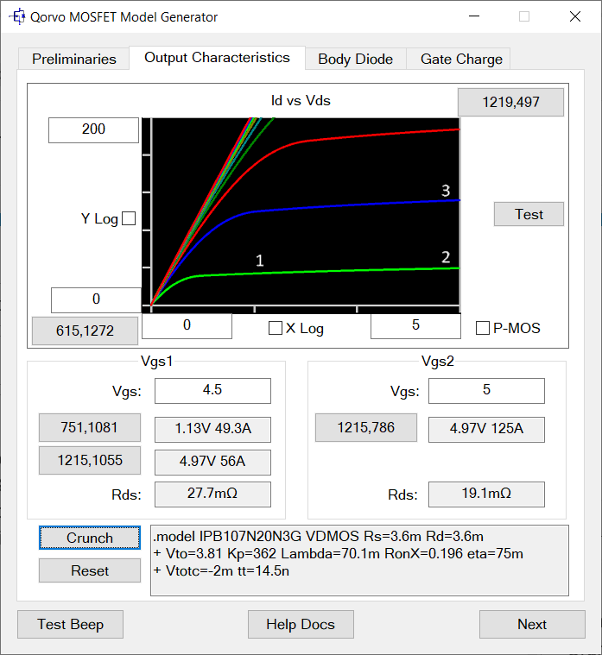Go to the Gate Charge tab
Image resolution: width=602 pixels, height=655 pixels.
click(x=461, y=59)
